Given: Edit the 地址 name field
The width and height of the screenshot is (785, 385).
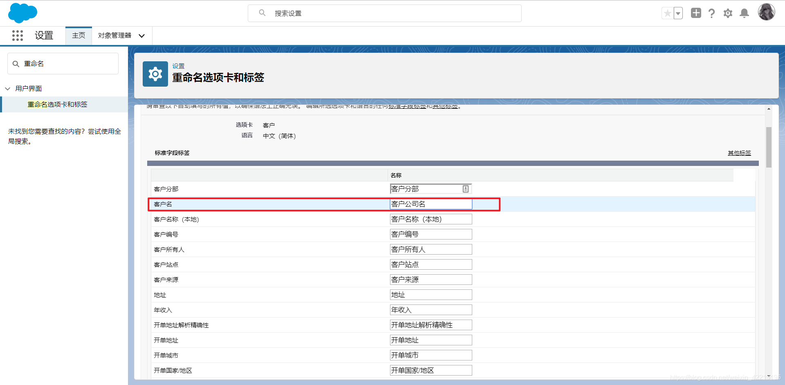Looking at the screenshot, I should pyautogui.click(x=431, y=295).
